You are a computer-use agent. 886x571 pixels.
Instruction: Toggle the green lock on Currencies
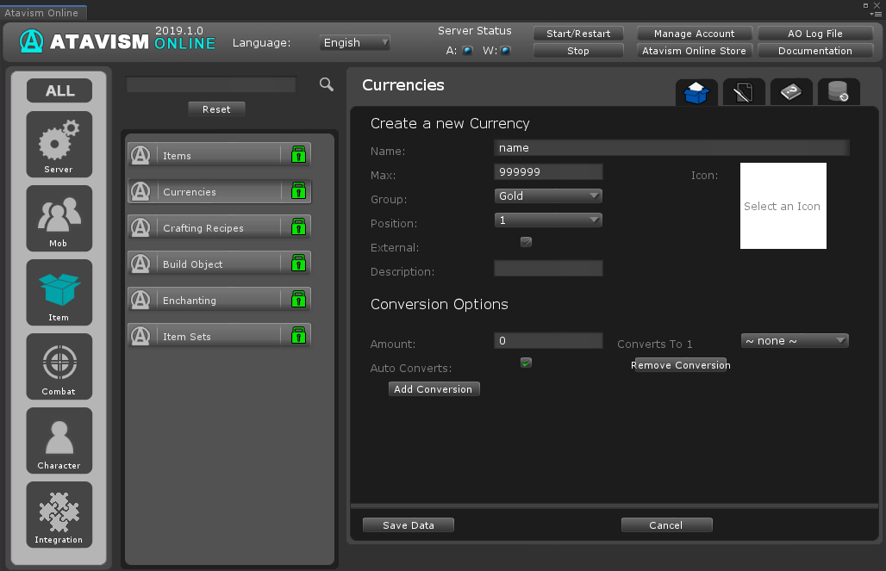tap(298, 191)
